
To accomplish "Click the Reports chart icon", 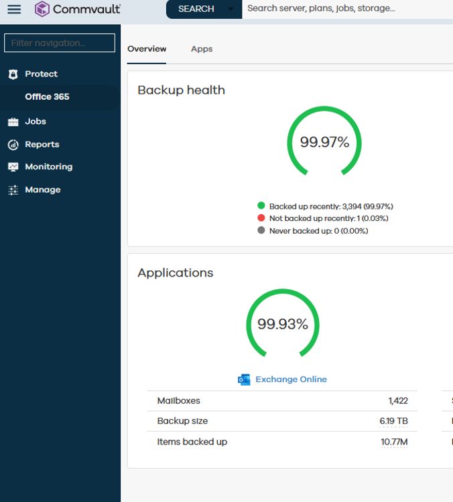I will (x=13, y=145).
